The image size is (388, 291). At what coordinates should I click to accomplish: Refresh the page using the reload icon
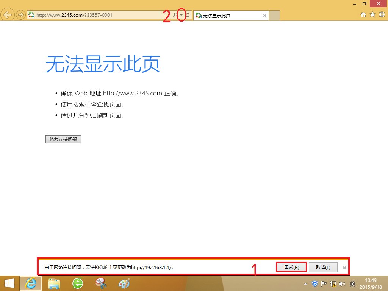[188, 15]
